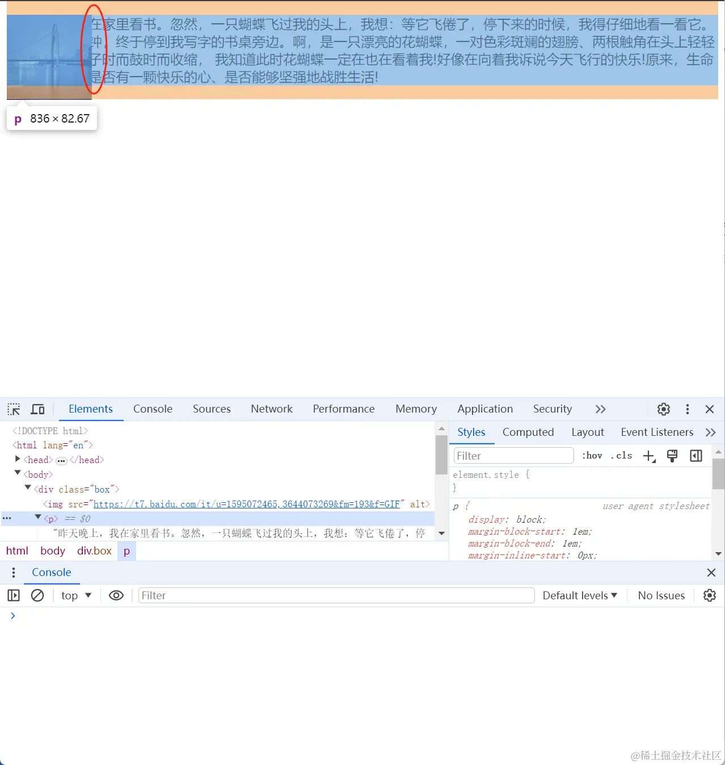Click the Styles filter input field
The width and height of the screenshot is (725, 765).
click(514, 456)
